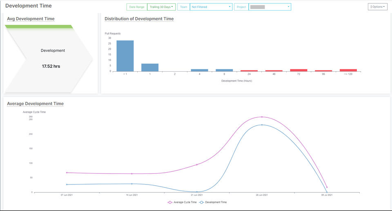The image size is (392, 211).
Task: Click the Distribution of Development Time heading
Action: pyautogui.click(x=139, y=19)
